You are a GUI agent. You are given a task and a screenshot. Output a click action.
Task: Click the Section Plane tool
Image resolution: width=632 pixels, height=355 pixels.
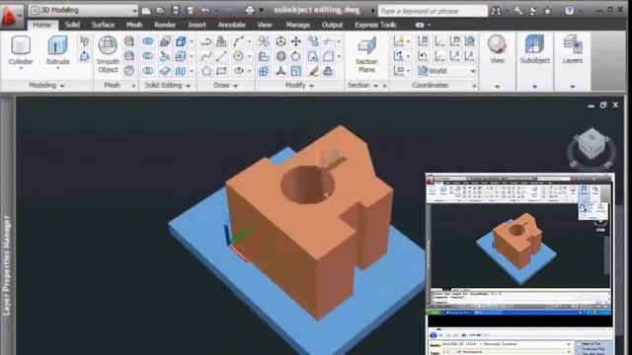[366, 54]
